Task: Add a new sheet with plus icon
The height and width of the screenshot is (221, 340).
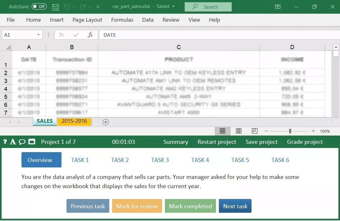Action: pyautogui.click(x=105, y=122)
